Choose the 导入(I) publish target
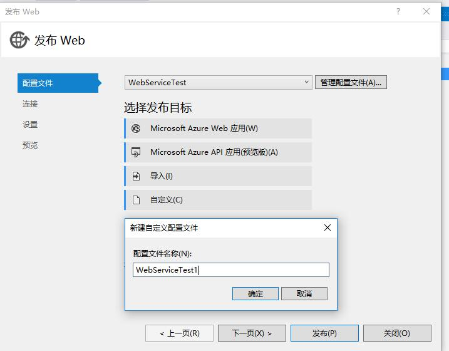449x351 pixels. [x=218, y=176]
